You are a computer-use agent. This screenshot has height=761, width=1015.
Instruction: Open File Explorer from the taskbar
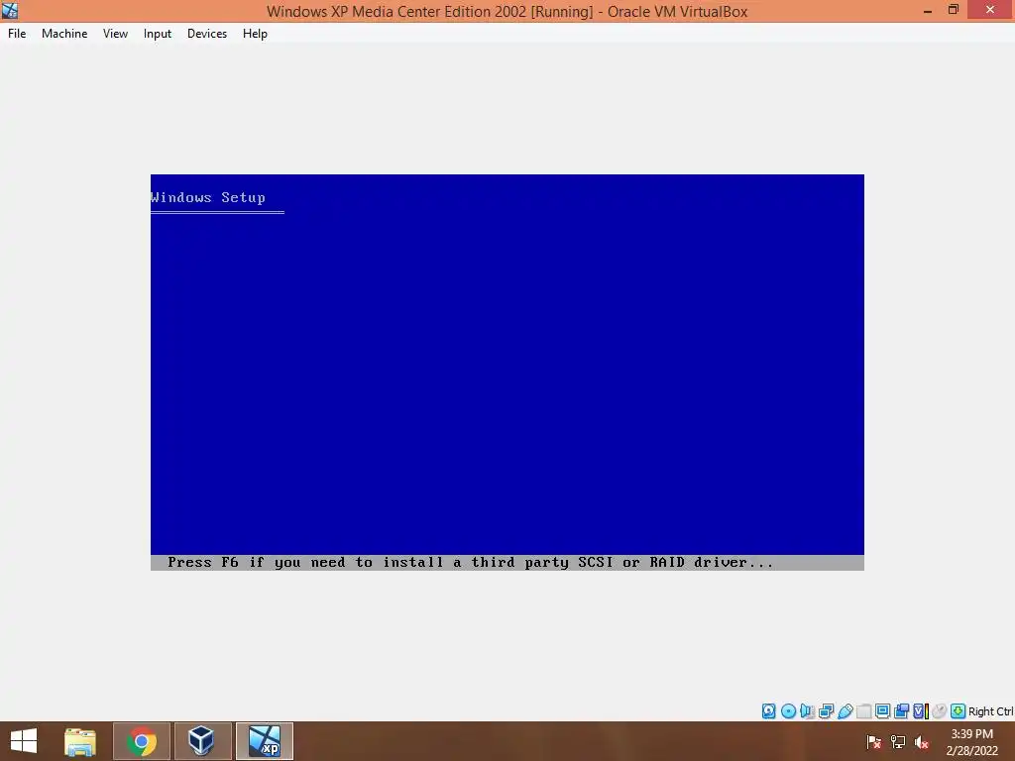tap(80, 741)
